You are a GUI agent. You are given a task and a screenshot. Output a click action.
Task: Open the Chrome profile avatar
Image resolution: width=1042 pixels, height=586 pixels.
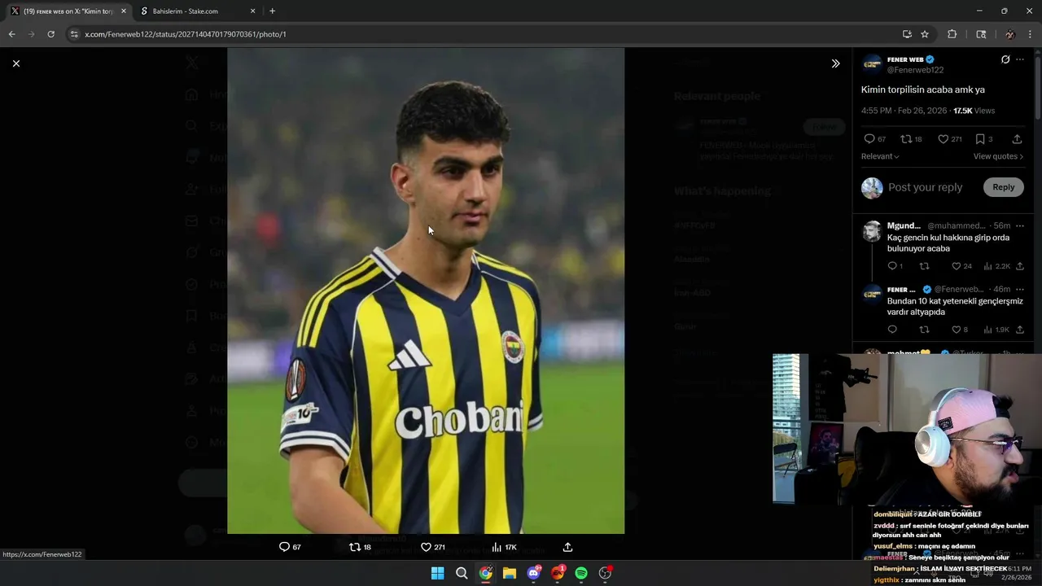1010,34
